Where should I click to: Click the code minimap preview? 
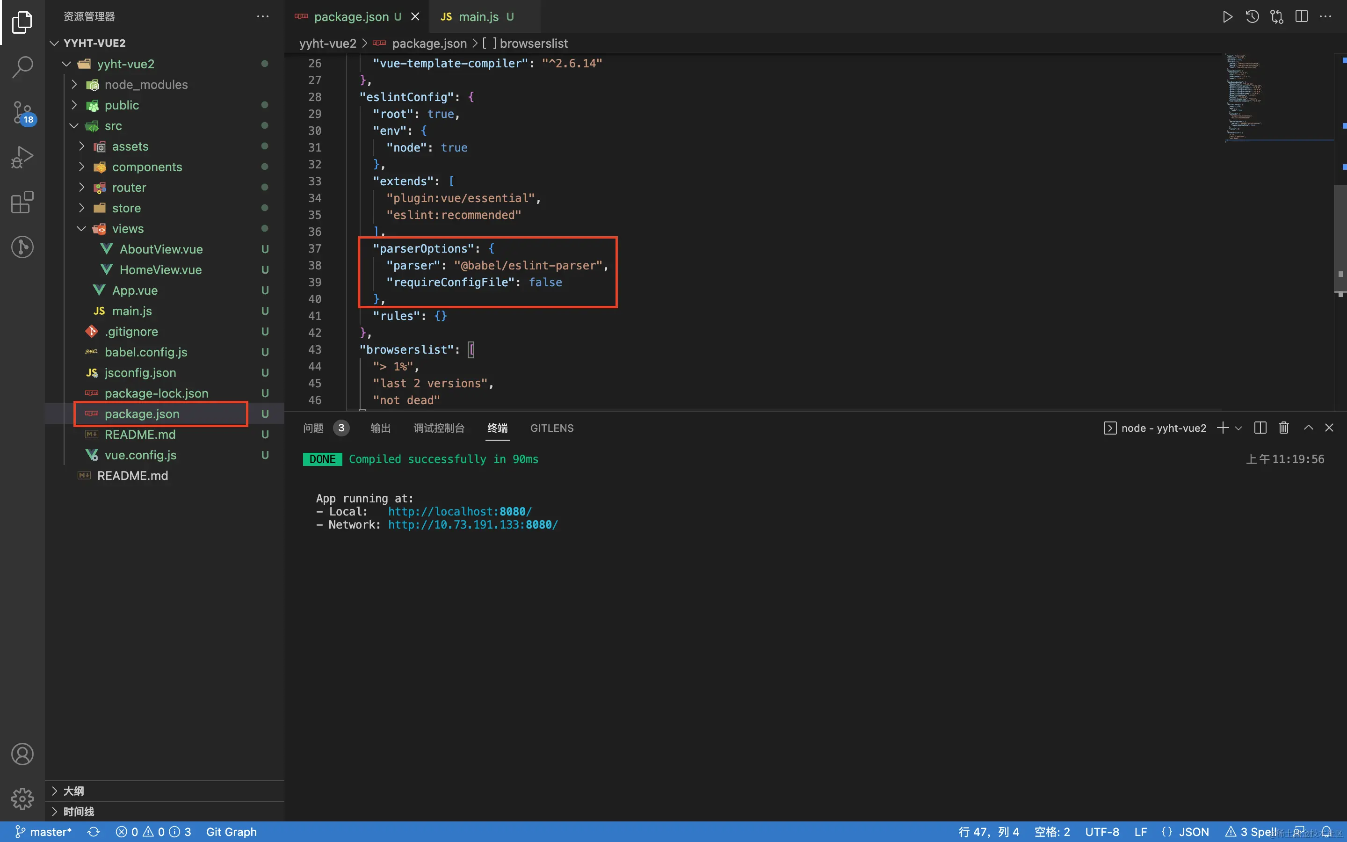(x=1244, y=97)
